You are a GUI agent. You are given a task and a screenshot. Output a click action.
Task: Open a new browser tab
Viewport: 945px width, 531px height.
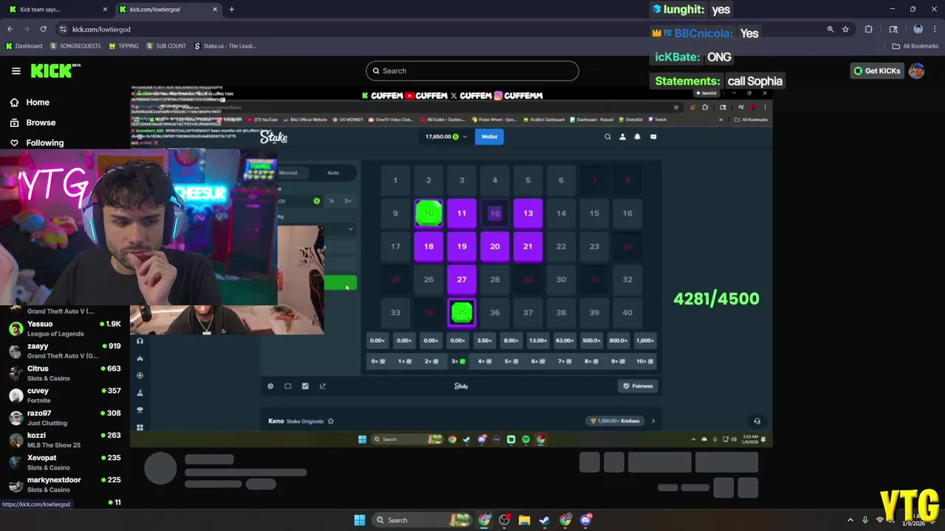[x=232, y=10]
